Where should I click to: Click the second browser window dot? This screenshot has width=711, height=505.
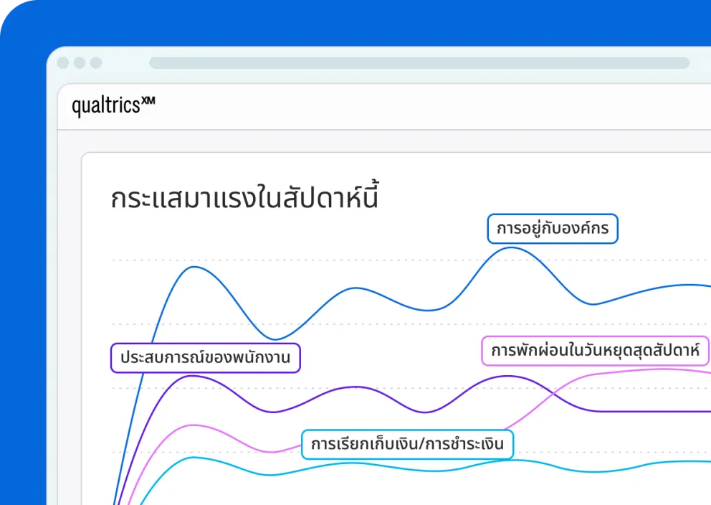(x=80, y=62)
